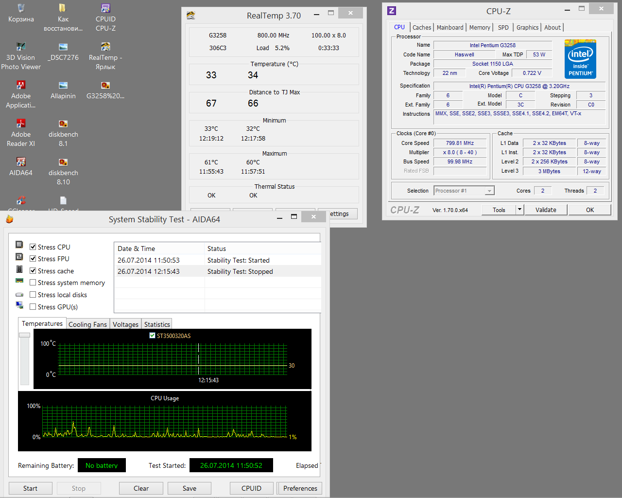Open the About tab in CPU-Z

pos(553,28)
